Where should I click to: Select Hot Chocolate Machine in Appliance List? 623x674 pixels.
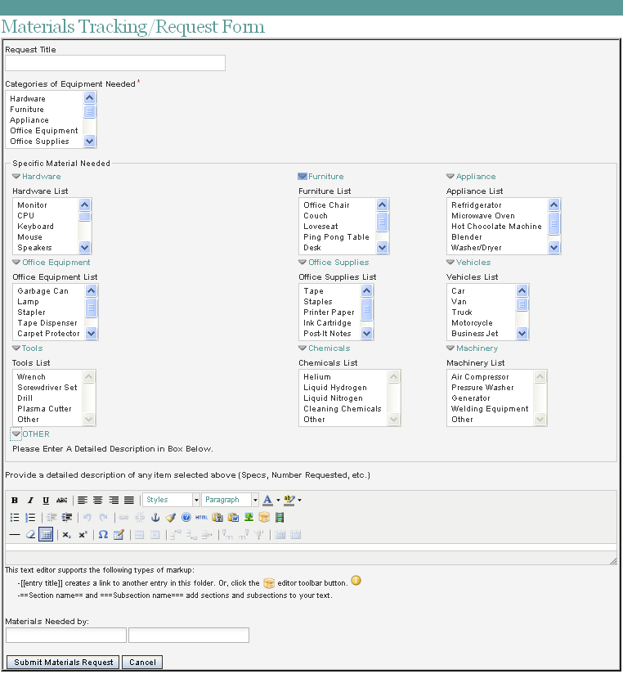497,226
